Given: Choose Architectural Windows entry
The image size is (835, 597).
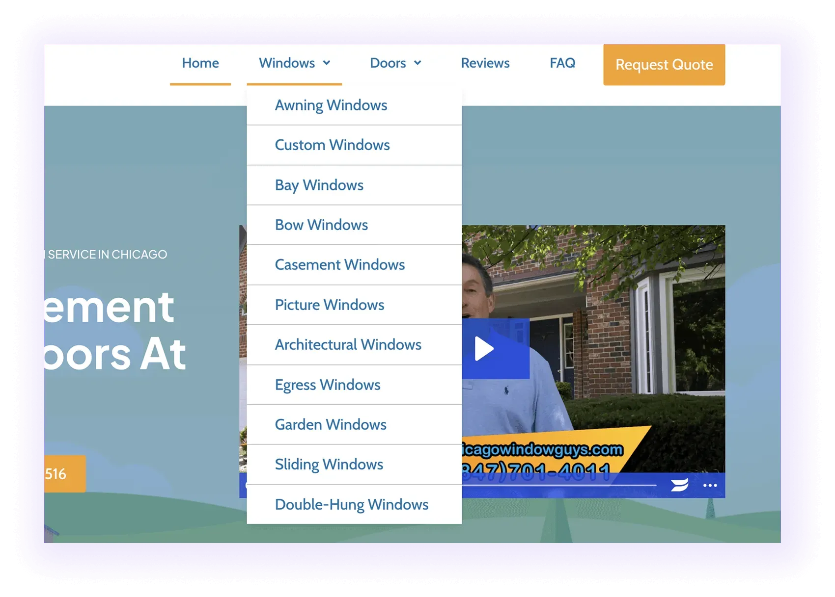Looking at the screenshot, I should pyautogui.click(x=354, y=345).
